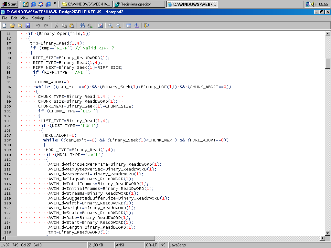The height and width of the screenshot is (248, 331).
Task: Open the File menu
Action: click(x=5, y=18)
